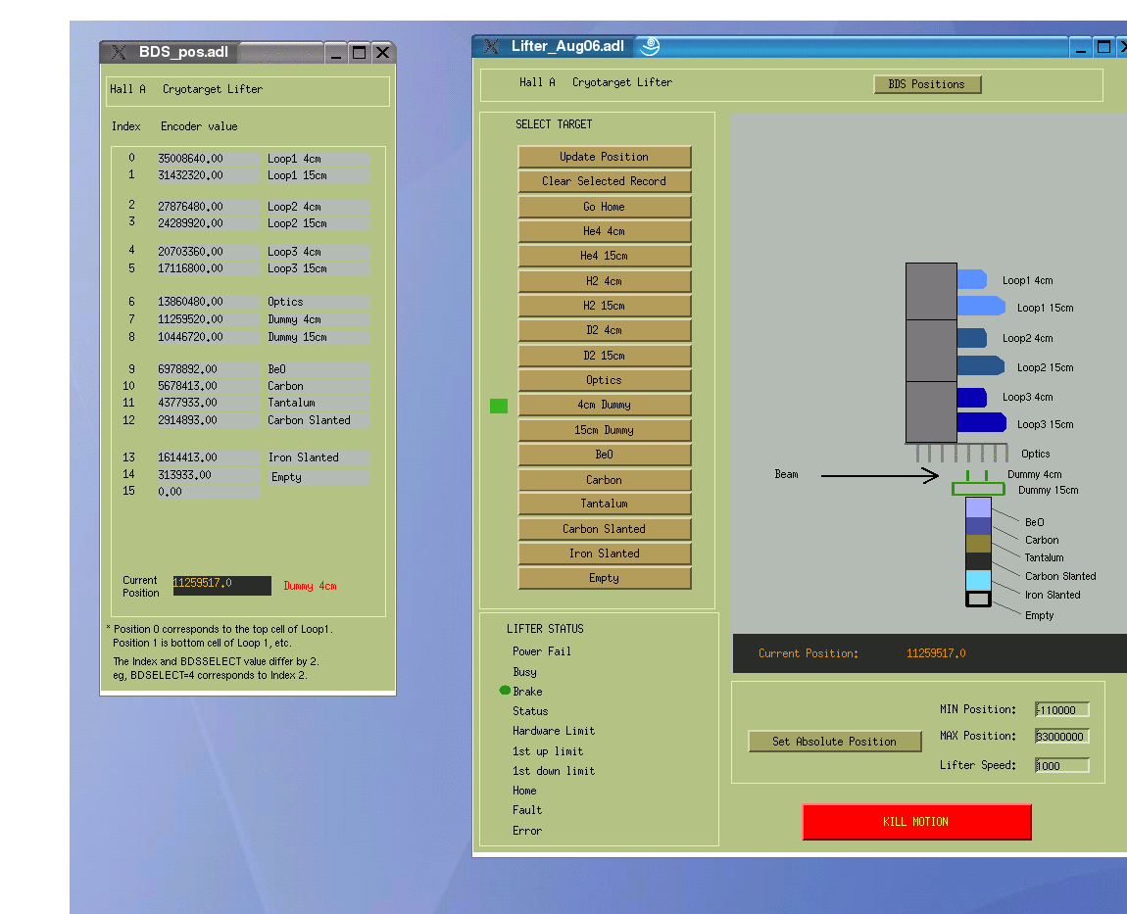Minimize the Lifter_Aug06.adl window
Image resolution: width=1127 pixels, height=914 pixels.
(1080, 47)
